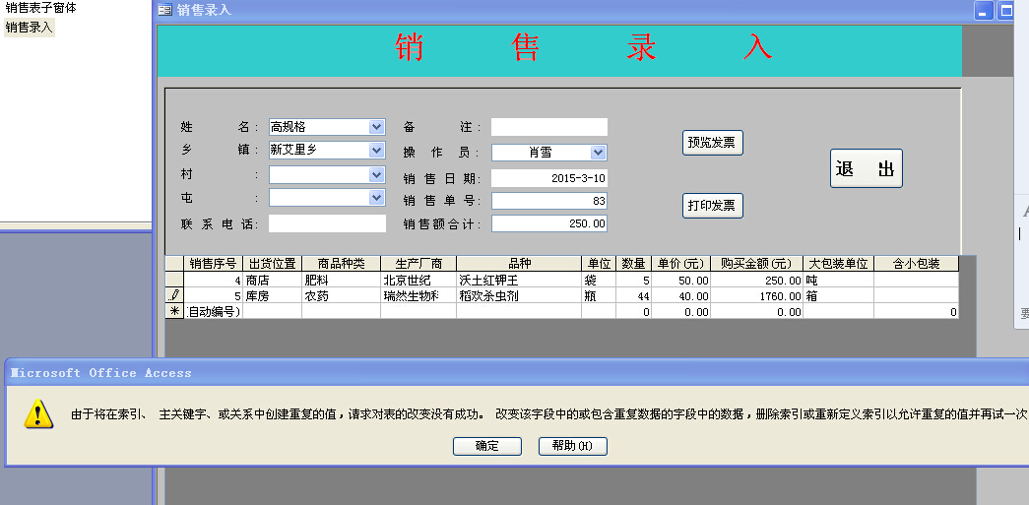Click the 销售录入 form icon in title bar
Screen dimensions: 1029x505
tap(164, 10)
